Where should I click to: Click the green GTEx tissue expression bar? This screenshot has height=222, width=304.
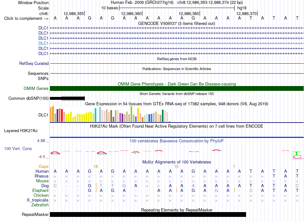[x=163, y=116]
